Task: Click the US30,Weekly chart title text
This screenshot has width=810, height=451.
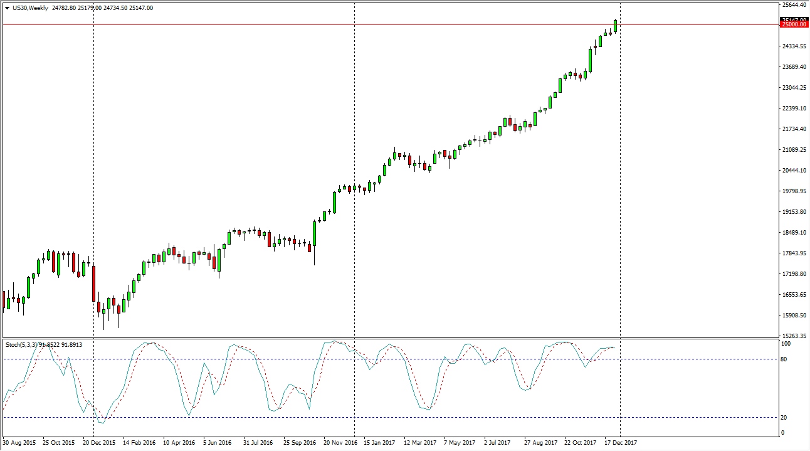Action: (x=30, y=8)
